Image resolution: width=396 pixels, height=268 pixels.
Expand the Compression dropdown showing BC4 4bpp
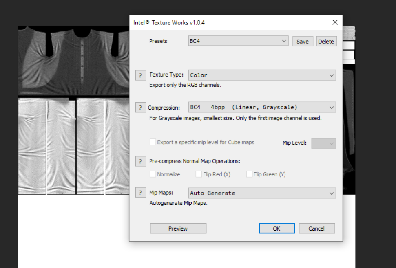262,107
